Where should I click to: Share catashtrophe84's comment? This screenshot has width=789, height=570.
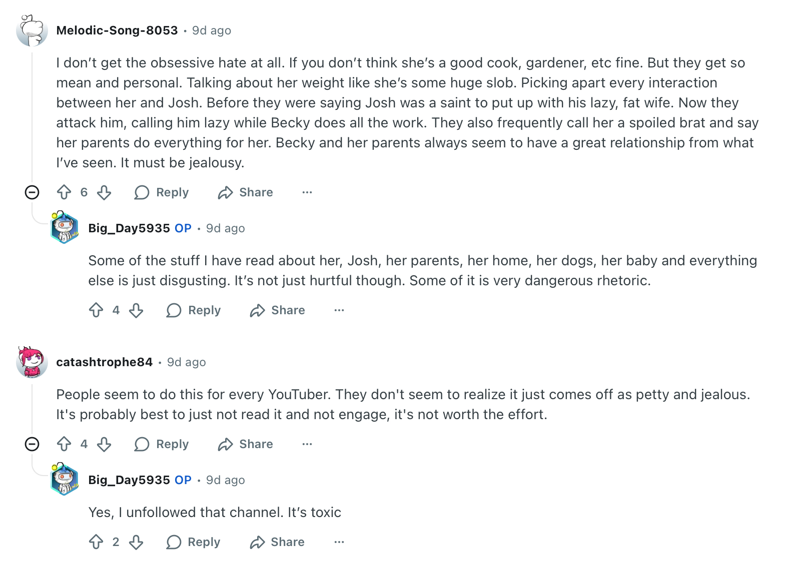click(246, 444)
